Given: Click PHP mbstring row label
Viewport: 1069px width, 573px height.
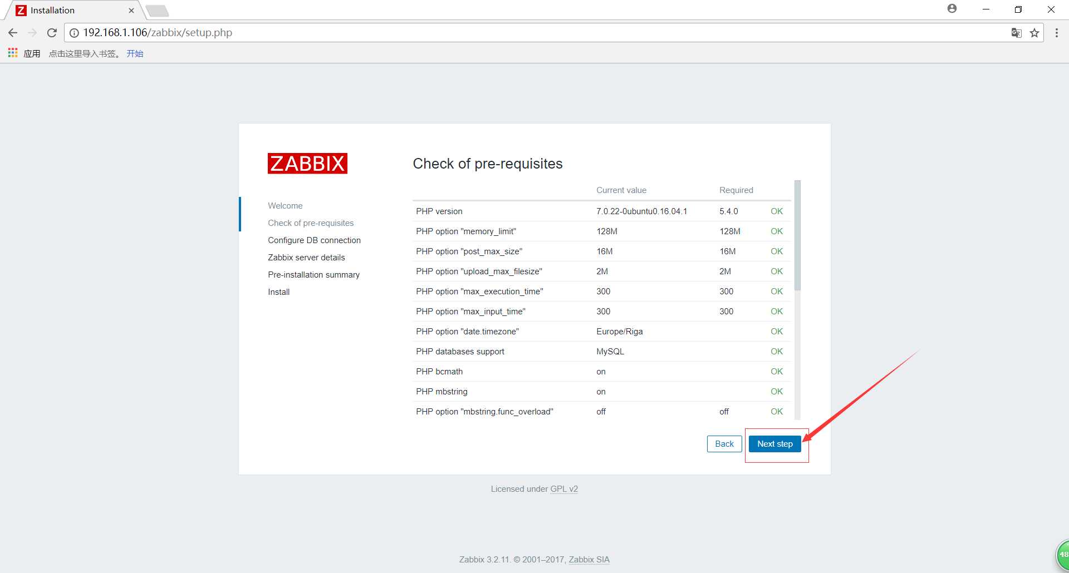Looking at the screenshot, I should pos(442,392).
